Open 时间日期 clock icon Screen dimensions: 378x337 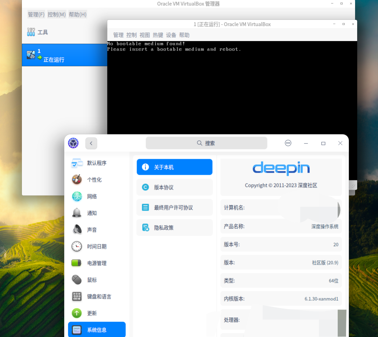click(x=77, y=246)
